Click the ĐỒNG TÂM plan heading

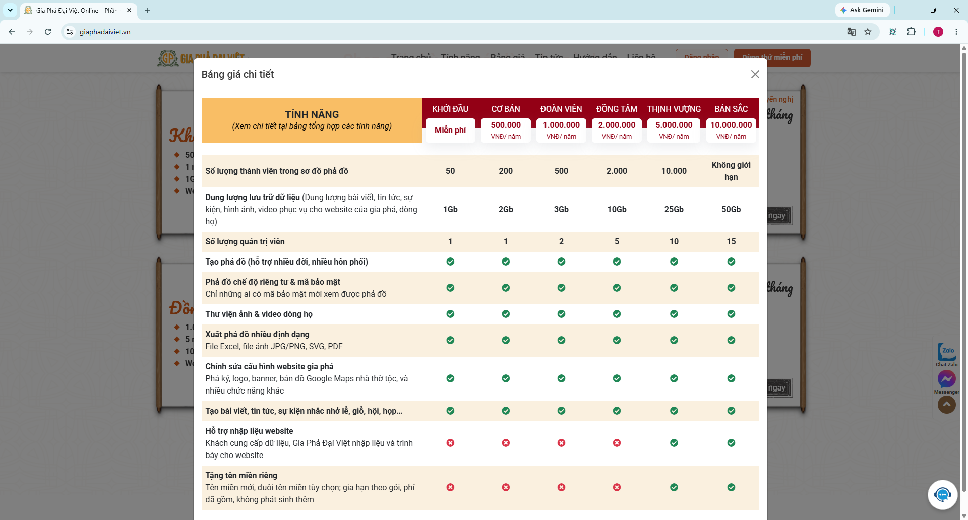(x=617, y=109)
